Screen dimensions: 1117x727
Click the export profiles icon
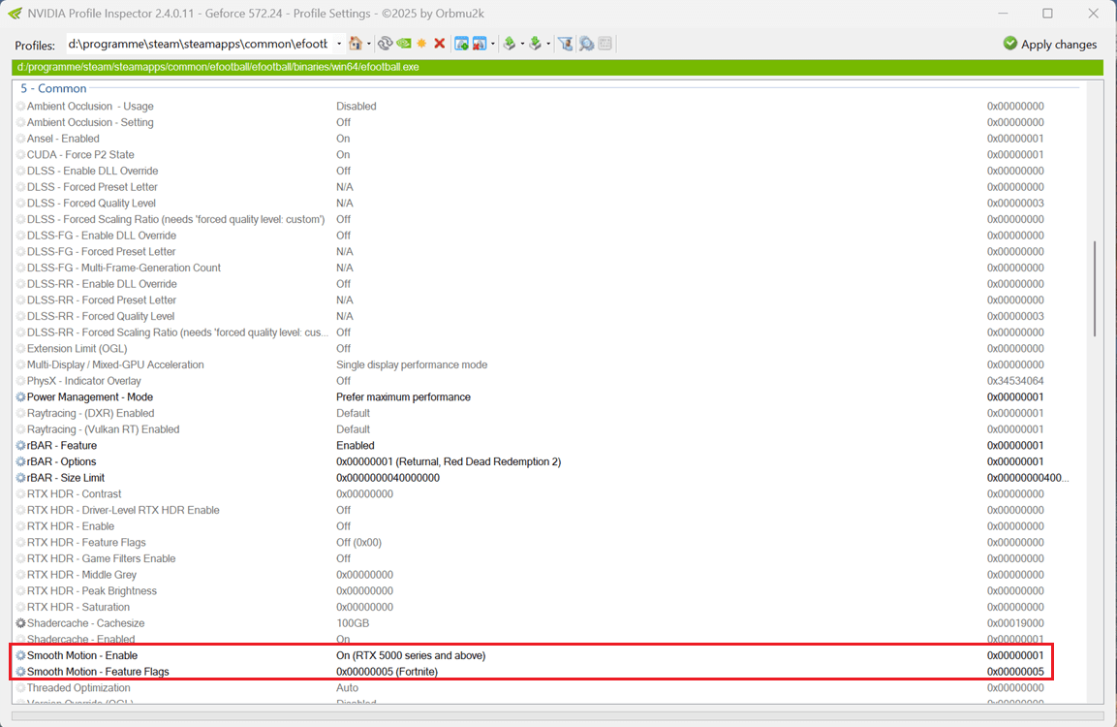pos(510,44)
